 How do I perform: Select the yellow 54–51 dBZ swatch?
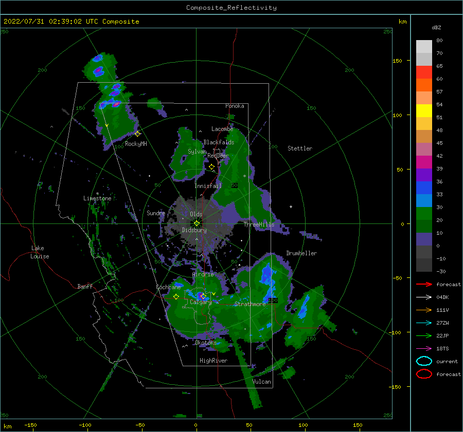(x=424, y=111)
